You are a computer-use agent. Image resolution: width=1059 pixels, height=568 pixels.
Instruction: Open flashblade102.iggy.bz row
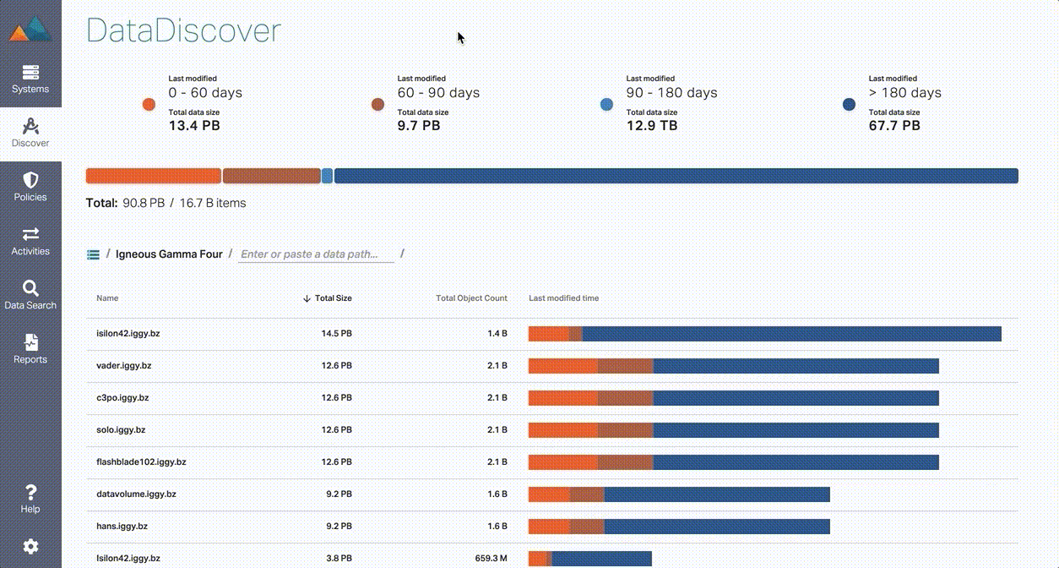pos(552,462)
